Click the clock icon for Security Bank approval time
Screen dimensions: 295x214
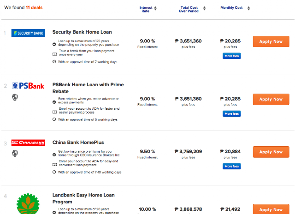click(x=54, y=61)
